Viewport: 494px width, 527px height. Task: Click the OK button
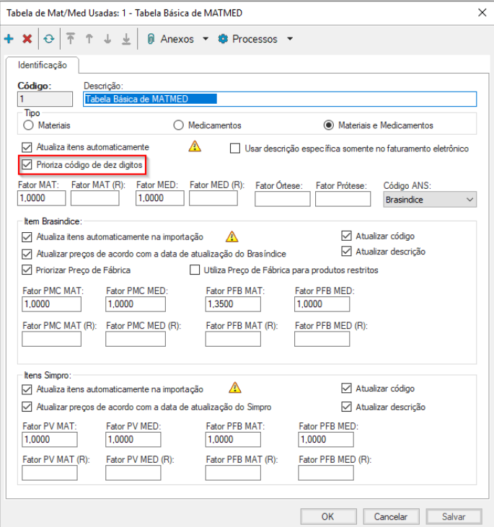328,517
